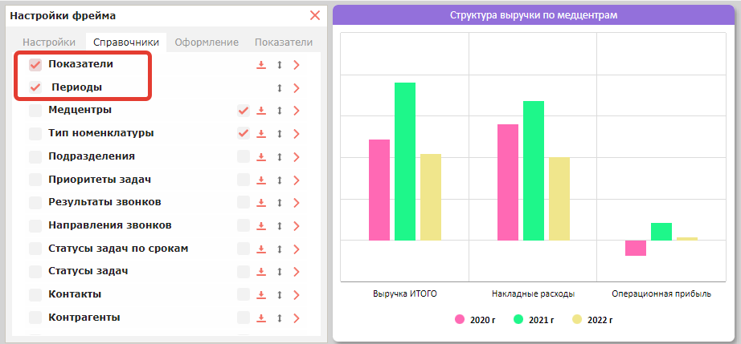Select the Контакты list row label
Viewport: 741px width, 344px height.
click(75, 294)
